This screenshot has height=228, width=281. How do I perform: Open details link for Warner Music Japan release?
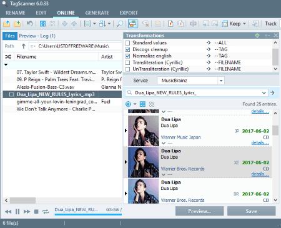(x=260, y=143)
